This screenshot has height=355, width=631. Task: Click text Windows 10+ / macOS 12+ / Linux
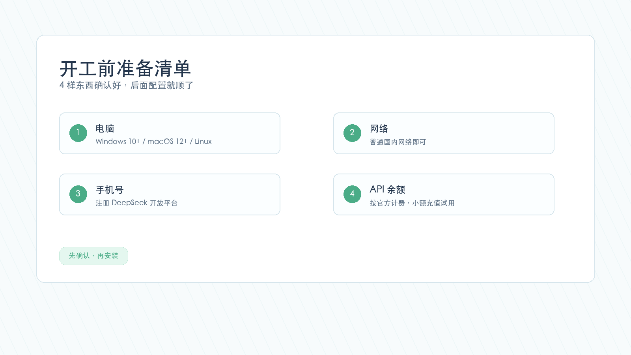pyautogui.click(x=153, y=142)
